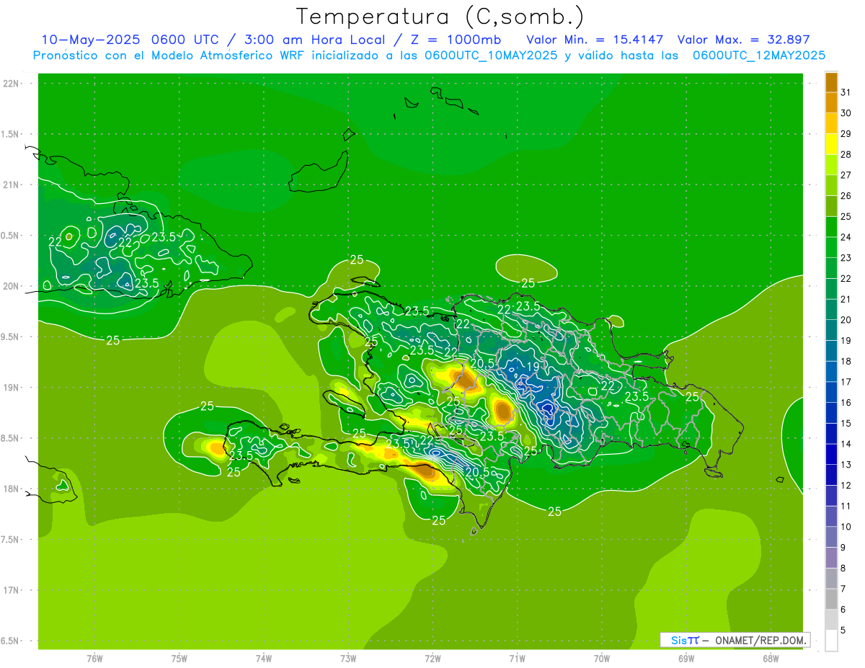Click the '68W' longitude axis label
Viewport: 865px width, 668px height.
pos(771,659)
